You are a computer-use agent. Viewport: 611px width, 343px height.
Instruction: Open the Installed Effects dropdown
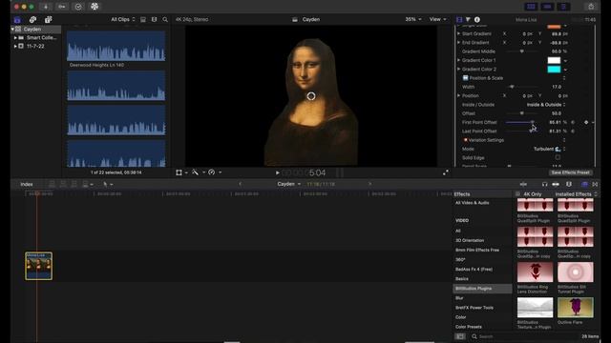576,194
